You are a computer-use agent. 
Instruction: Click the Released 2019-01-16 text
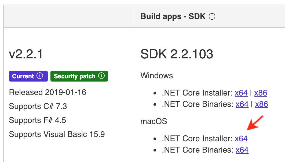coord(48,92)
